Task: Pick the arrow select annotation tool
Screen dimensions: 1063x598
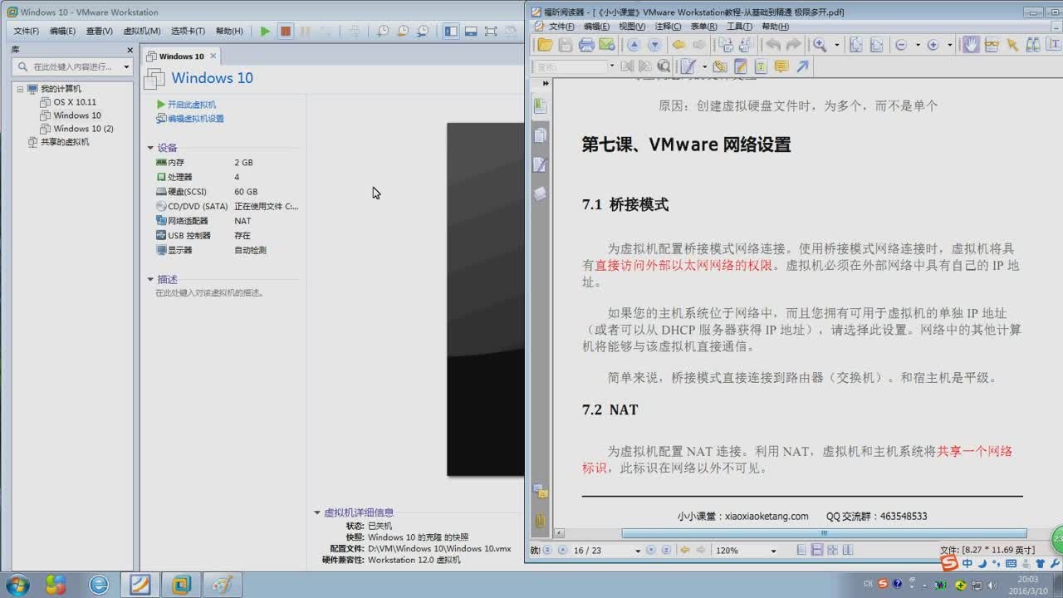Action: tap(1012, 45)
